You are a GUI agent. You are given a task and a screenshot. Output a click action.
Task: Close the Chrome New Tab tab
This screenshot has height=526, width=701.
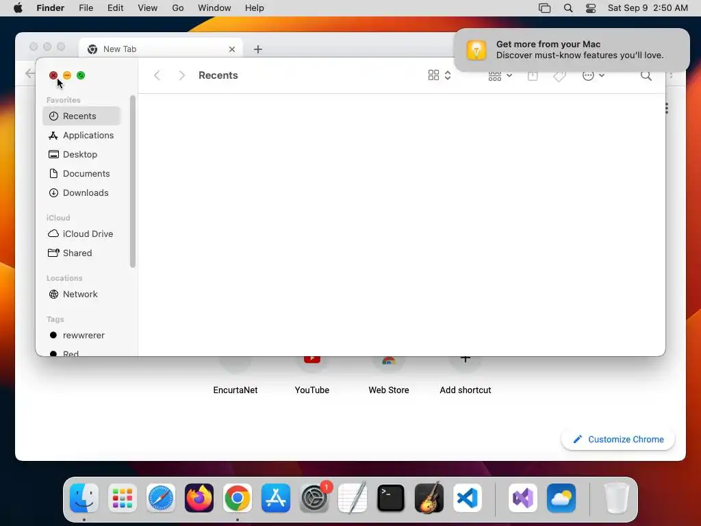click(232, 49)
